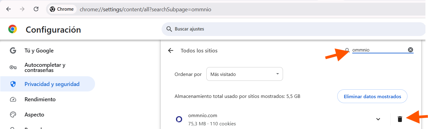
Task: Go back from Todos los sitios
Action: 171,51
